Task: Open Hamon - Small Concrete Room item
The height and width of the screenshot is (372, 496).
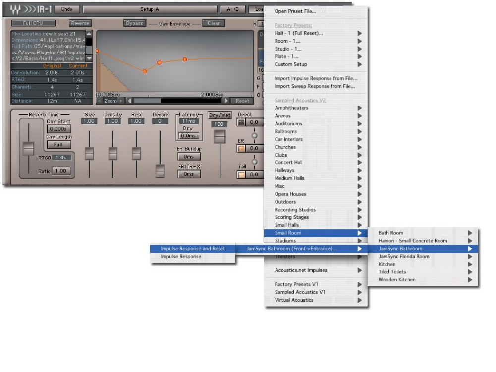Action: tap(423, 241)
